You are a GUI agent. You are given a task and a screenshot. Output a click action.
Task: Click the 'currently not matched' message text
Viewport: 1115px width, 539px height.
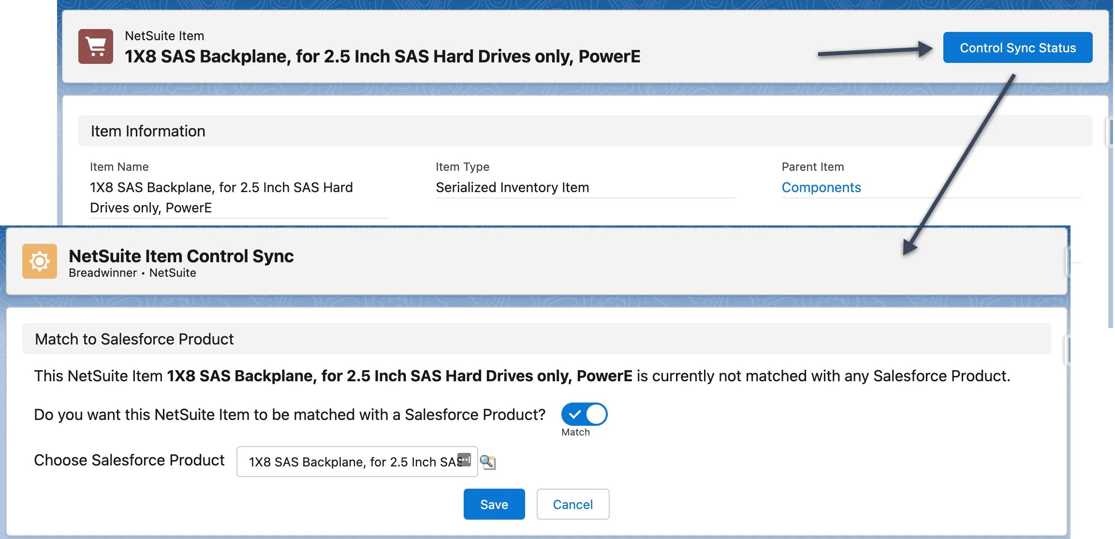522,376
